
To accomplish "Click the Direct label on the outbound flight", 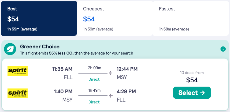I will pos(94,79).
